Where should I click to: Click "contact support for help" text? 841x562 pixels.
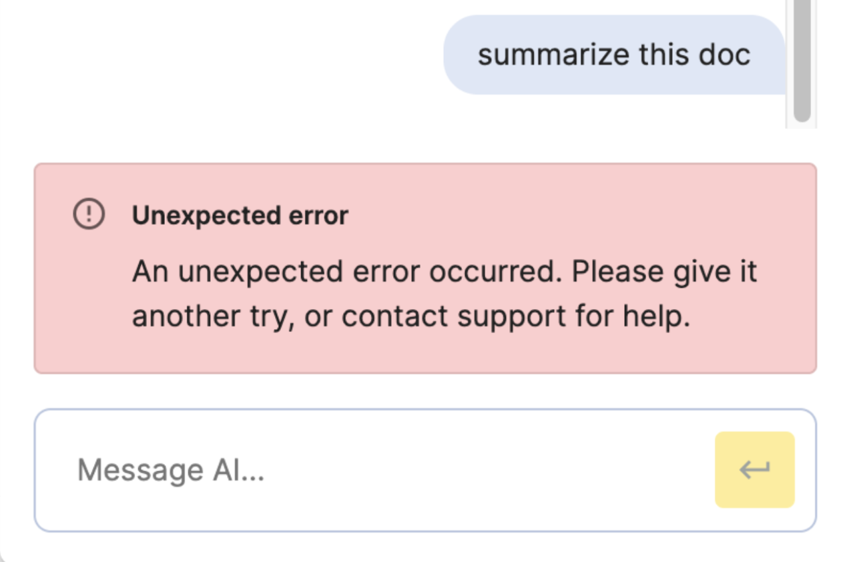pyautogui.click(x=515, y=316)
